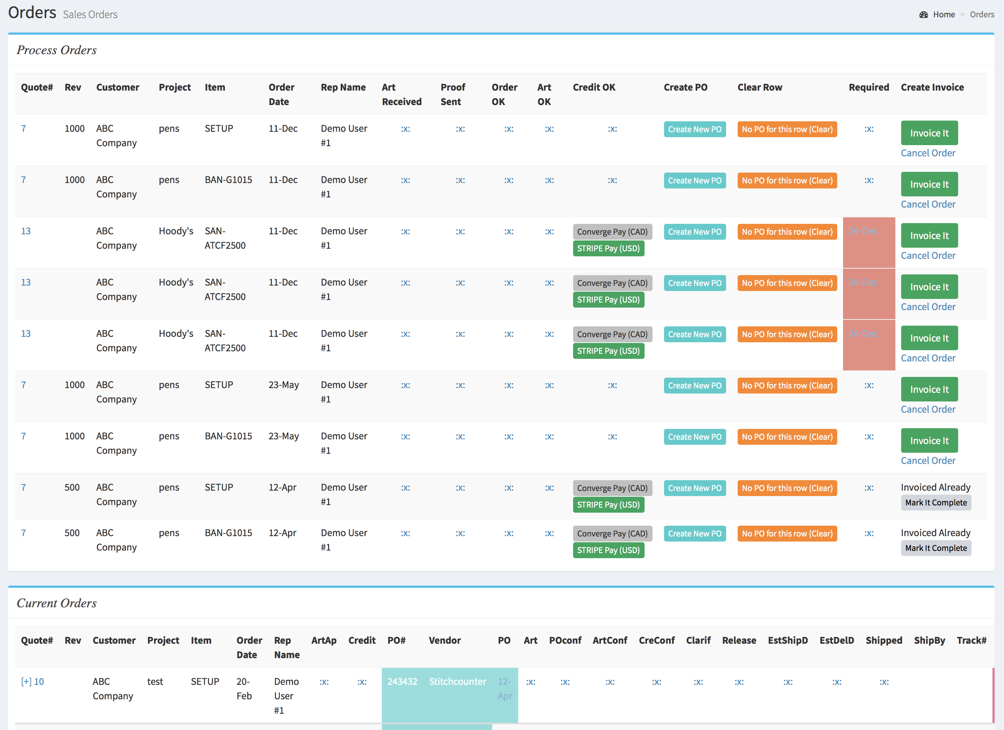Click PO number 243432 in Current Orders
1004x730 pixels.
pyautogui.click(x=402, y=681)
